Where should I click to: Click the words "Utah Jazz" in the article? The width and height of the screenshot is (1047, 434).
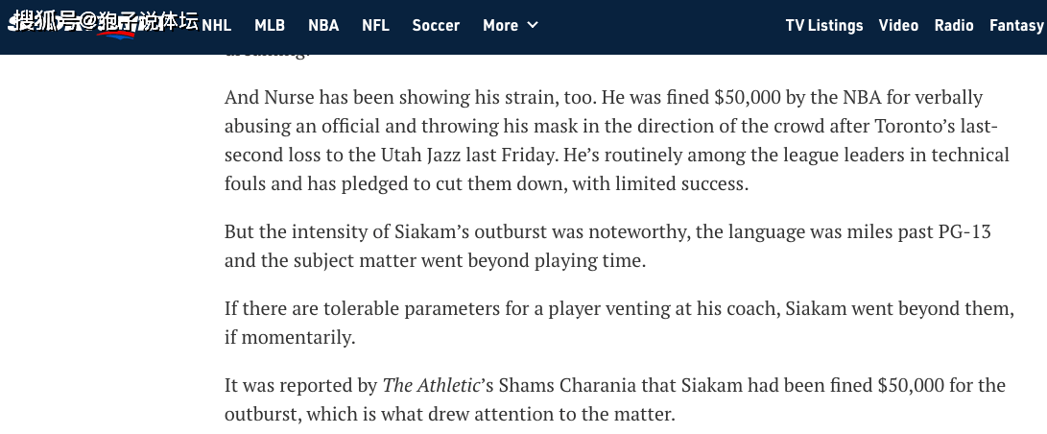(x=413, y=155)
